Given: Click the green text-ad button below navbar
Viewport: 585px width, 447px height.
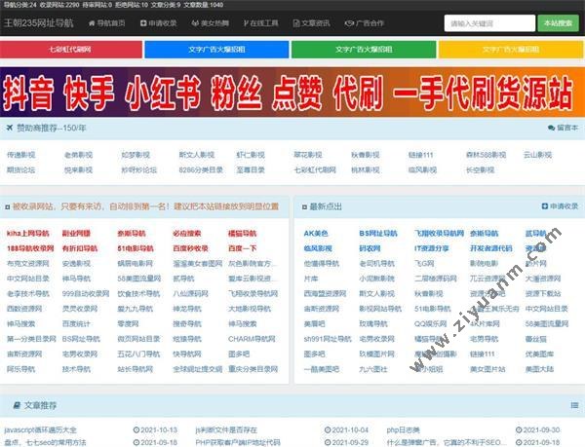Looking at the screenshot, I should (x=364, y=49).
